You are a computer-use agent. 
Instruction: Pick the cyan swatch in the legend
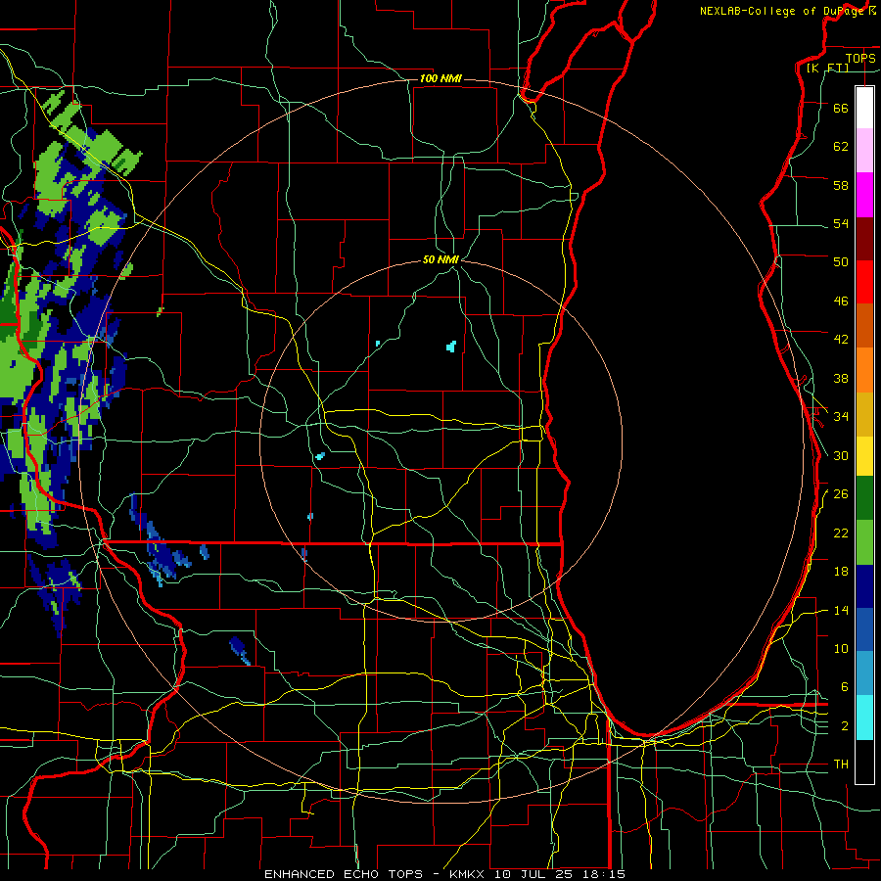click(x=864, y=718)
